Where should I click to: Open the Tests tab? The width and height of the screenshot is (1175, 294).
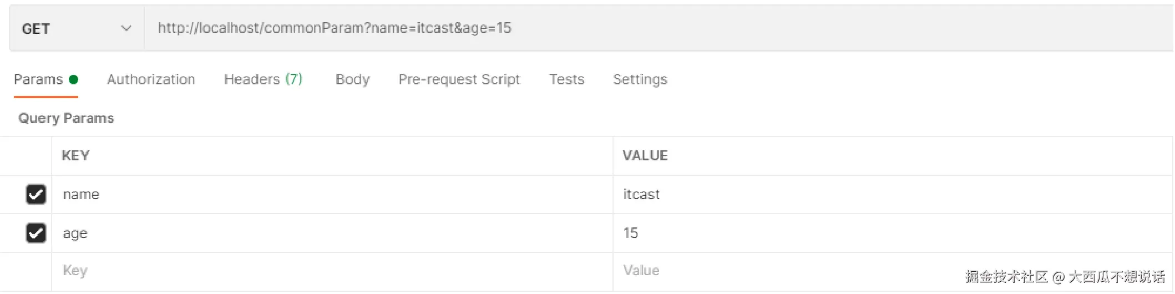(x=566, y=80)
